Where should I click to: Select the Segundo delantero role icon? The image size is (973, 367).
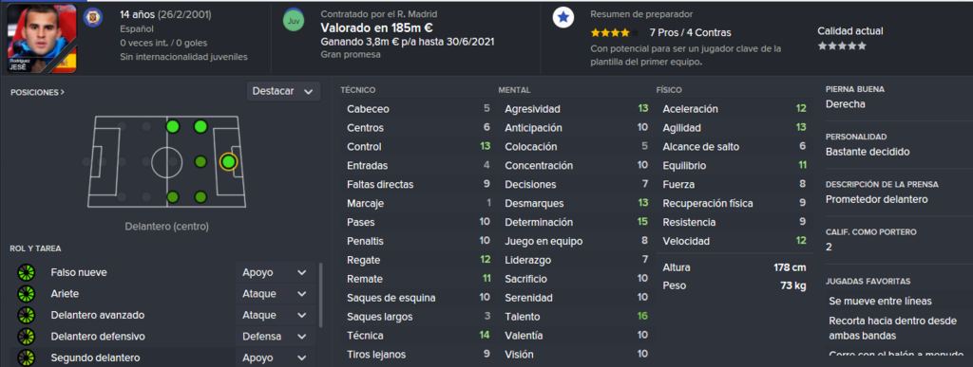(x=27, y=358)
